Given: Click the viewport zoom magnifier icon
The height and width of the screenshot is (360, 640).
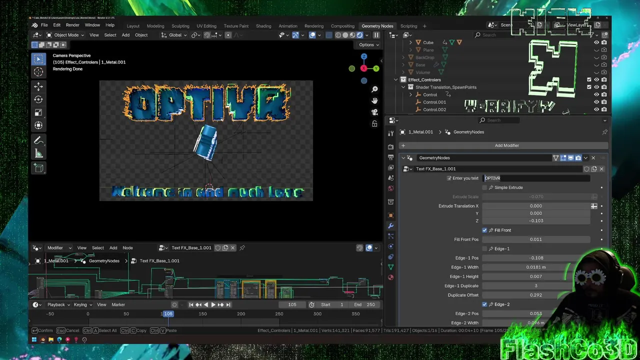Looking at the screenshot, I should [x=374, y=89].
